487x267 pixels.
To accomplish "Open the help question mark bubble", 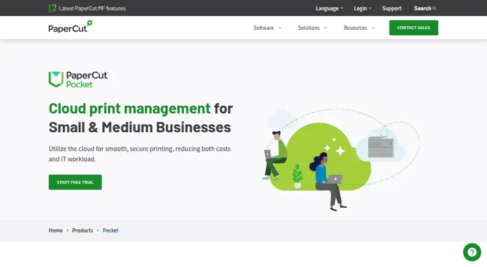I will [472, 252].
